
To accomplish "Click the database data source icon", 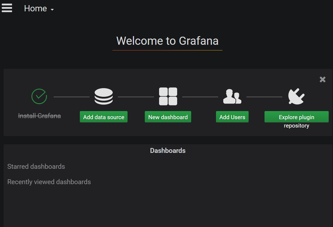I will 104,96.
